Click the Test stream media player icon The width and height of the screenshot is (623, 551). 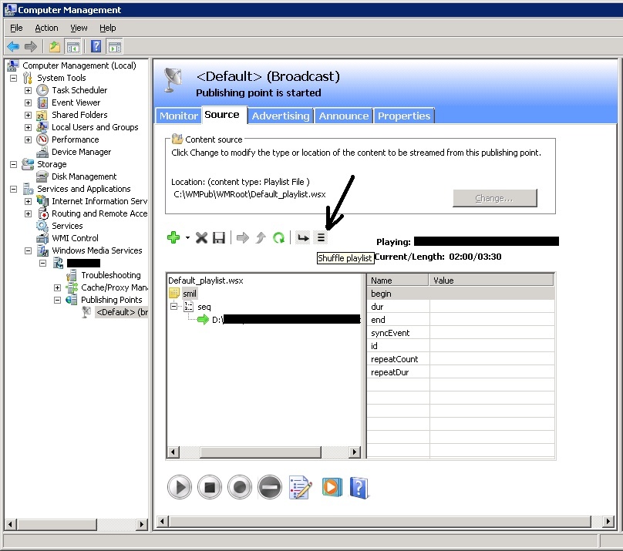[332, 487]
